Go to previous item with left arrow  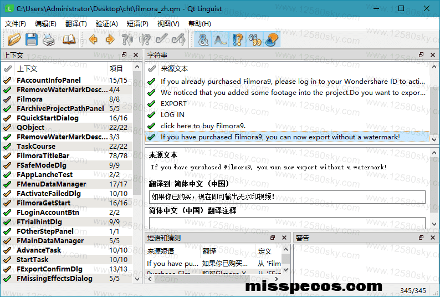93,39
